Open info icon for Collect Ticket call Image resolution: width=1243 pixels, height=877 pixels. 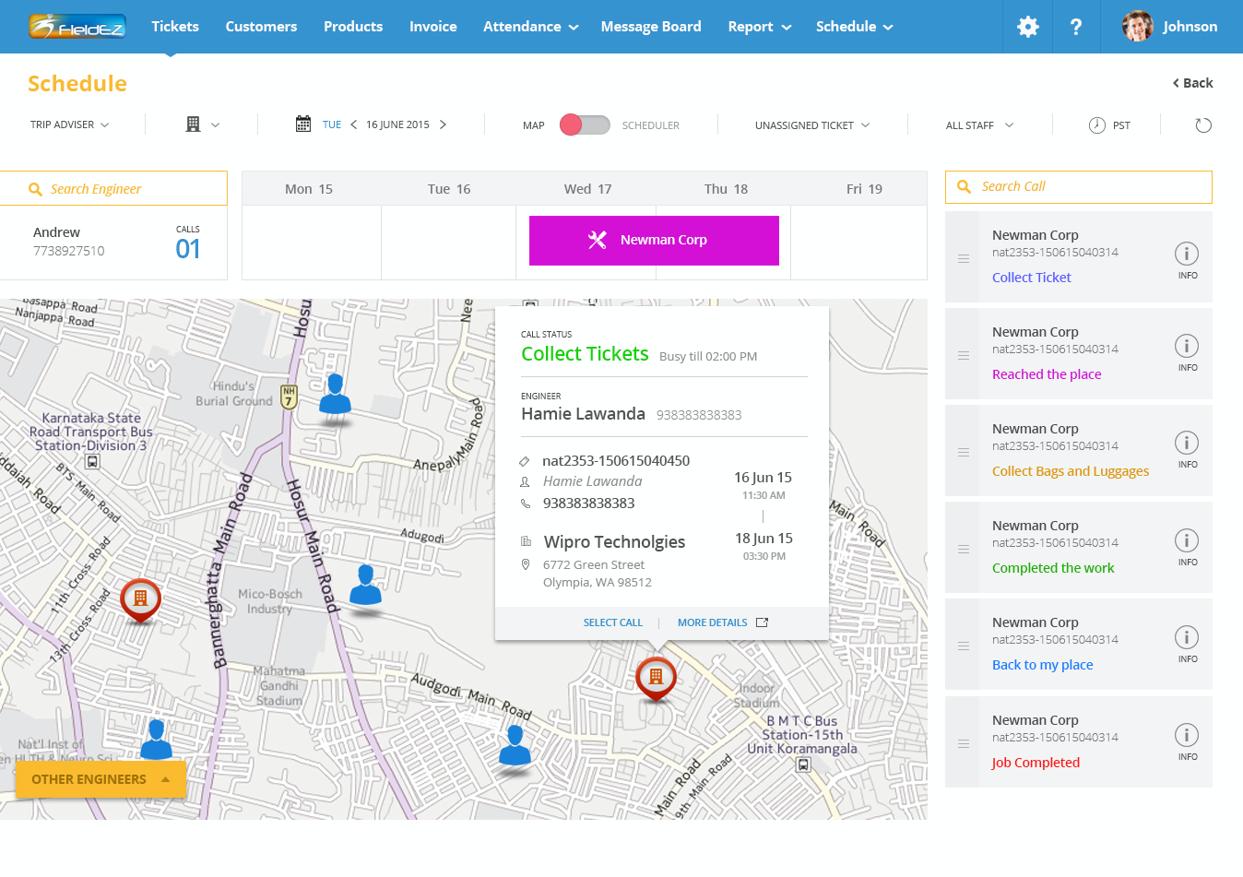point(1187,254)
